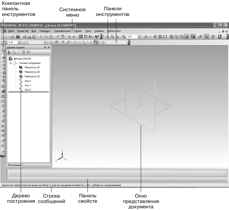Viewport: 229px width, 210px height.
Task: Open an existing file with the Open icon
Action: [13, 37]
